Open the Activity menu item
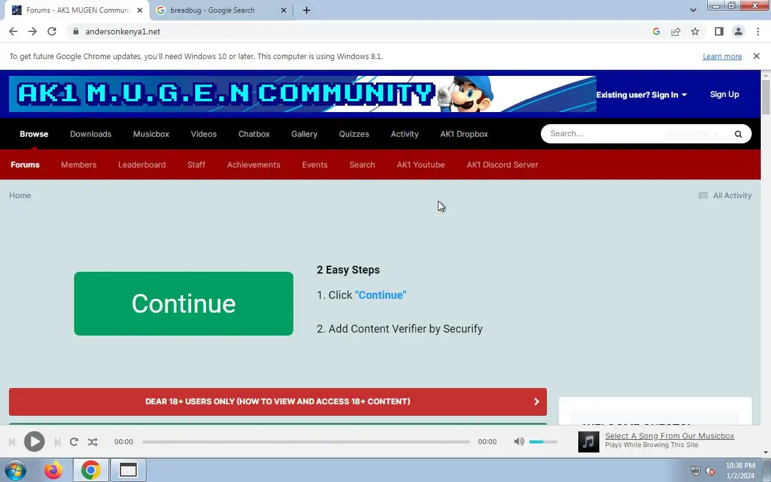 click(405, 134)
